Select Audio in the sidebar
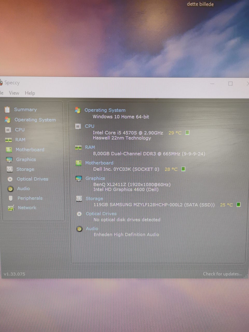The width and height of the screenshot is (249, 332). (x=23, y=189)
